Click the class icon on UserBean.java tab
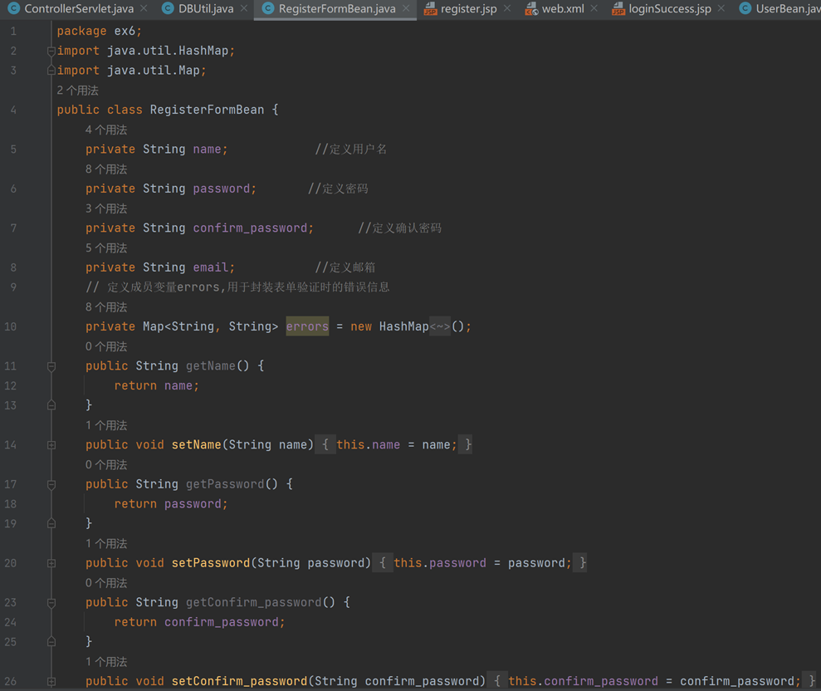 (x=745, y=8)
